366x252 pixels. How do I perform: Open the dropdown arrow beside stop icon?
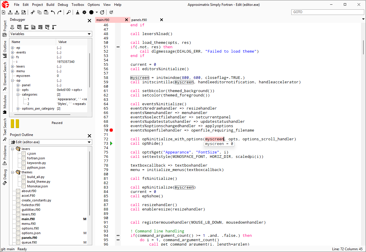click(x=97, y=13)
